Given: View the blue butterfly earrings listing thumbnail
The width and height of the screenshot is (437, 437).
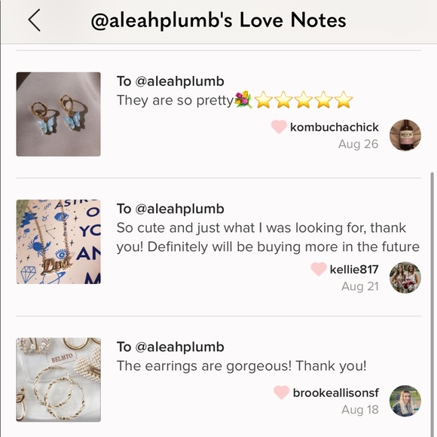Looking at the screenshot, I should (59, 115).
